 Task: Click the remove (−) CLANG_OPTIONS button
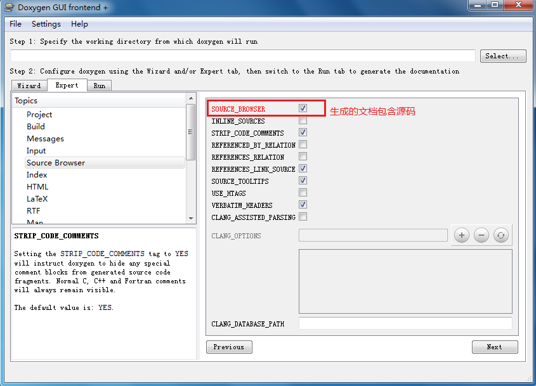point(481,235)
